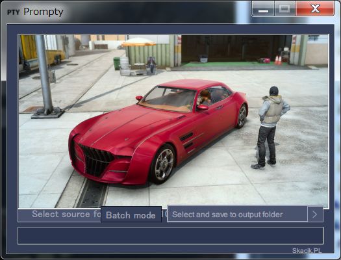
Task: Click the empty status field below the buttons
Action: point(170,235)
